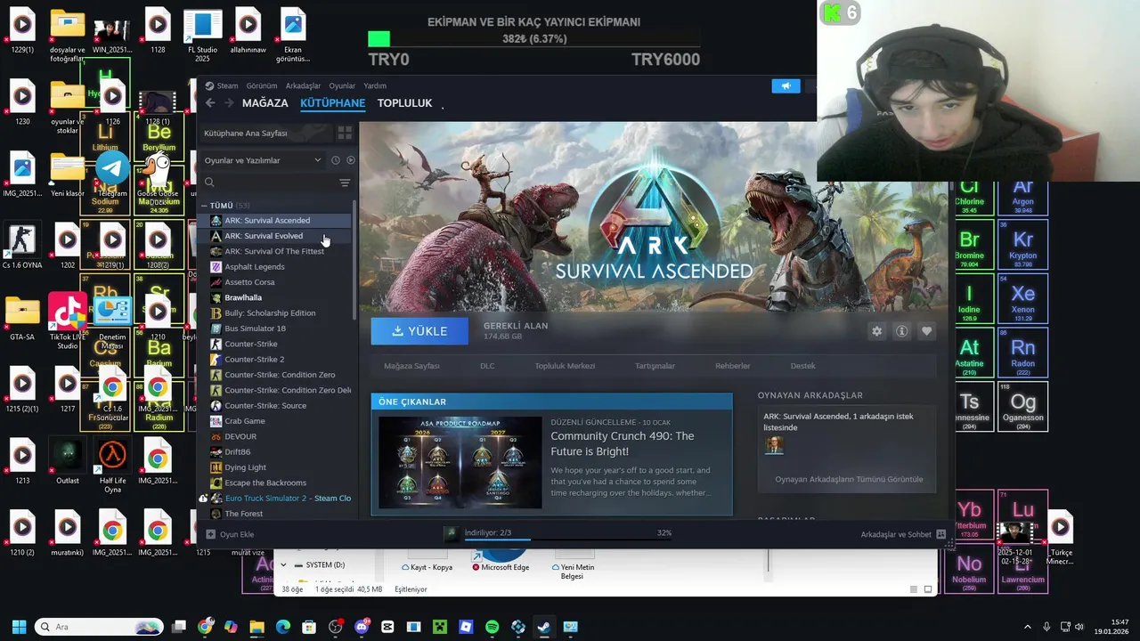
Task: Open Steam icon in the taskbar
Action: click(x=544, y=627)
